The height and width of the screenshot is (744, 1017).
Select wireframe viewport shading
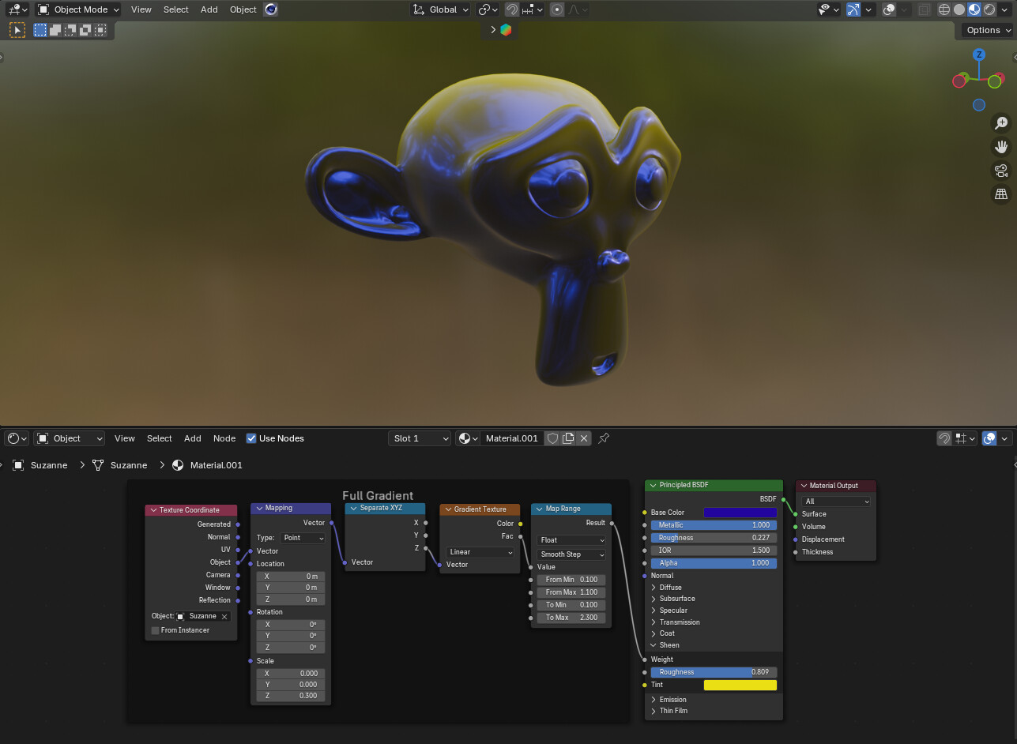(x=944, y=9)
